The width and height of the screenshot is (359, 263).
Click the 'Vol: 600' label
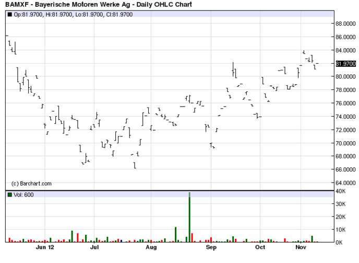point(23,195)
